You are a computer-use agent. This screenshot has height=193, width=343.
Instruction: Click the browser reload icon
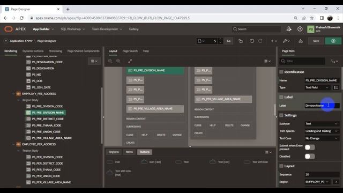(21, 18)
